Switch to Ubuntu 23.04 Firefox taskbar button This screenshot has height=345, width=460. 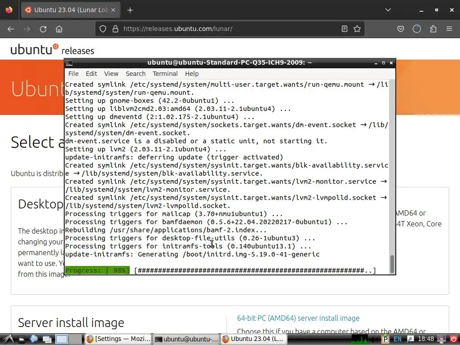point(254,339)
